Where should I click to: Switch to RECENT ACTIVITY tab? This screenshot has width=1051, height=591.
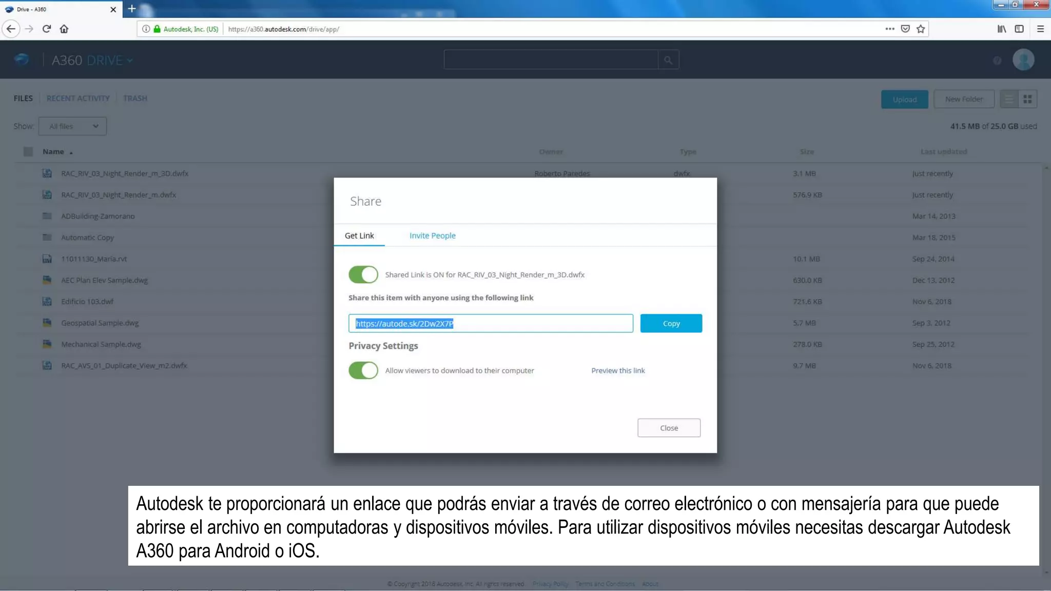[78, 98]
